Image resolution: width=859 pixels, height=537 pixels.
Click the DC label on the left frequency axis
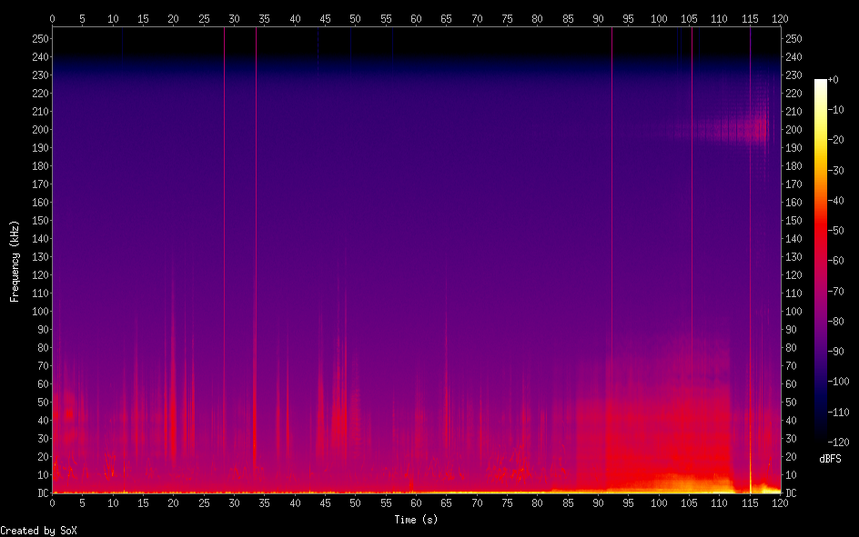(x=41, y=492)
